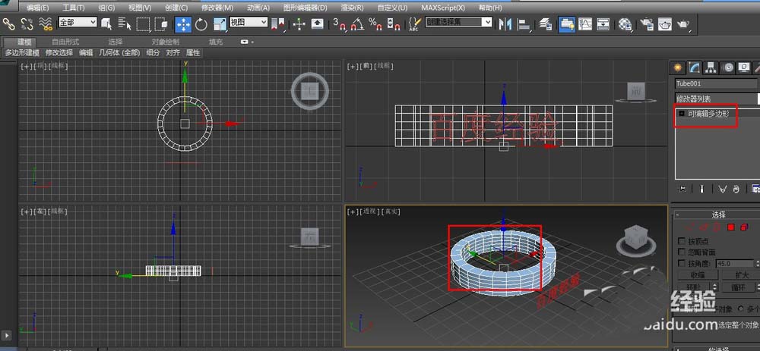Screen dimensions: 760x351
Task: Click the 扩大 button
Action: (742, 275)
